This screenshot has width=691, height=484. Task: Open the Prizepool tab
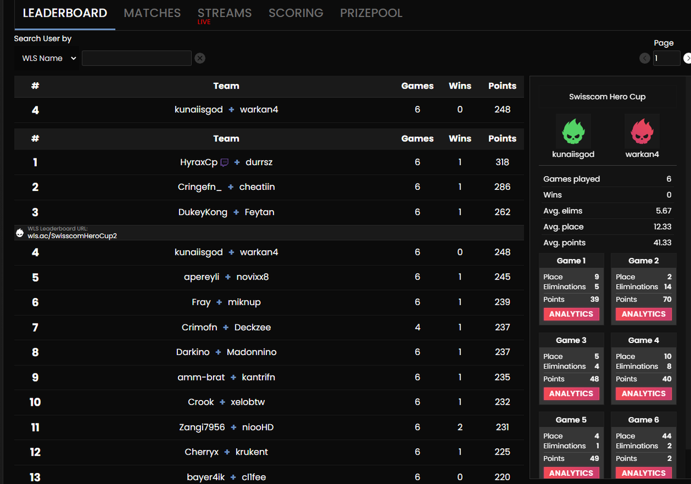click(371, 13)
